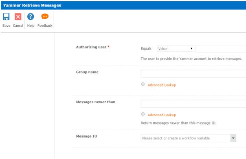This screenshot has height=159, width=246.
Task: Open Help via the question mark icon
Action: (31, 17)
